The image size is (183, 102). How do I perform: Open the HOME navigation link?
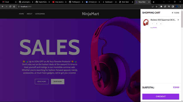tap(21, 14)
